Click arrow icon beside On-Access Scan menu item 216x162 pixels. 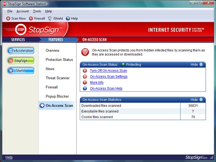click(42, 106)
